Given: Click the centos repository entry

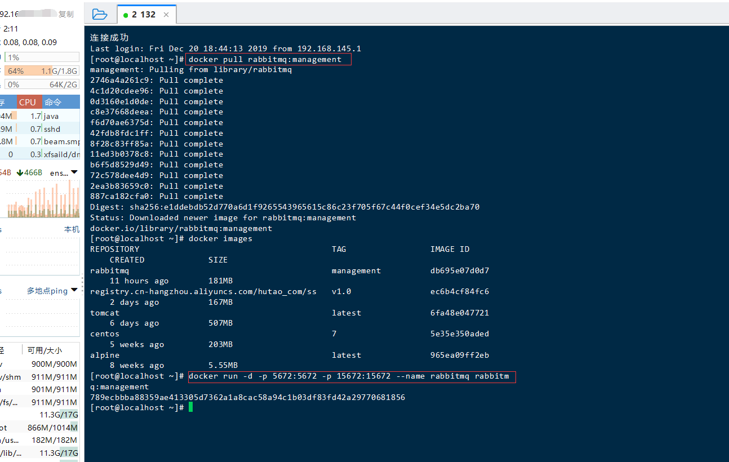Looking at the screenshot, I should 105,334.
